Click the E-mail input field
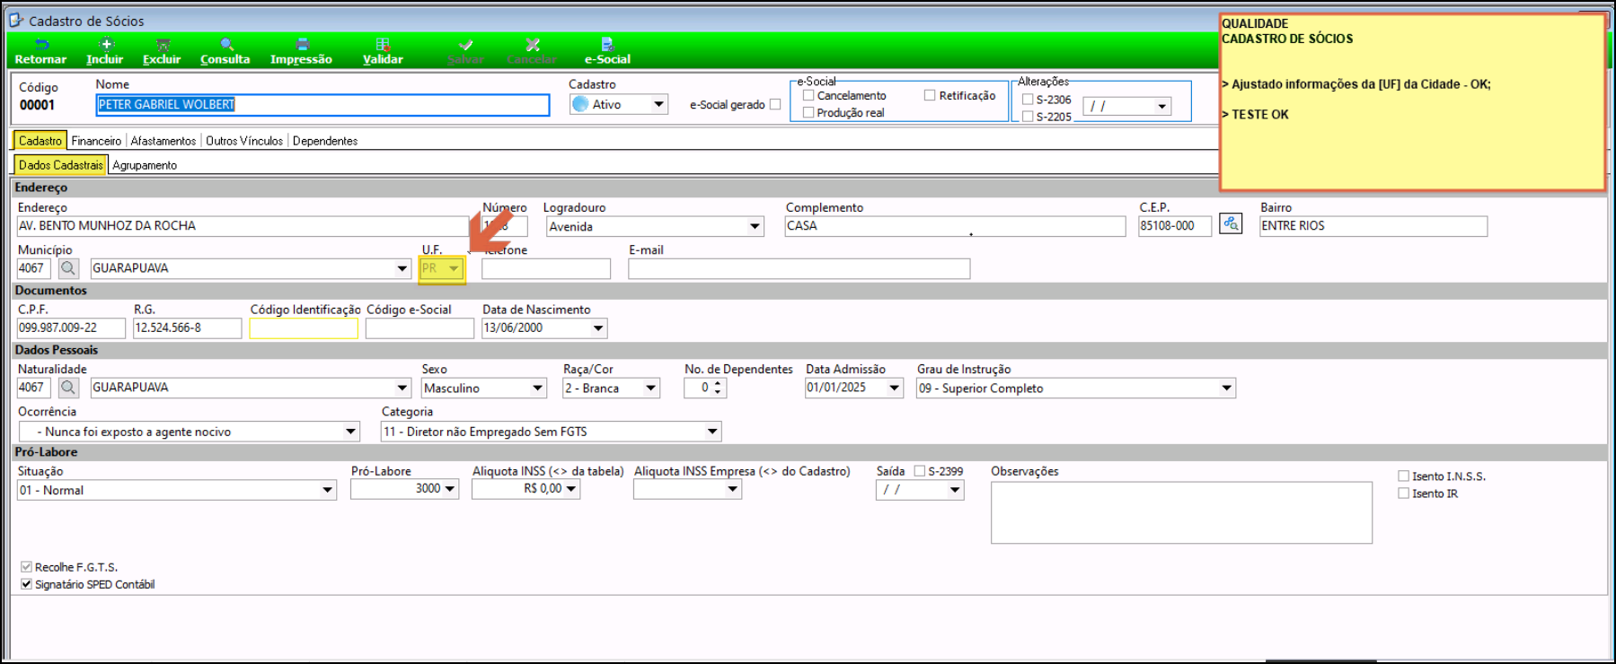The width and height of the screenshot is (1616, 664). click(x=799, y=268)
